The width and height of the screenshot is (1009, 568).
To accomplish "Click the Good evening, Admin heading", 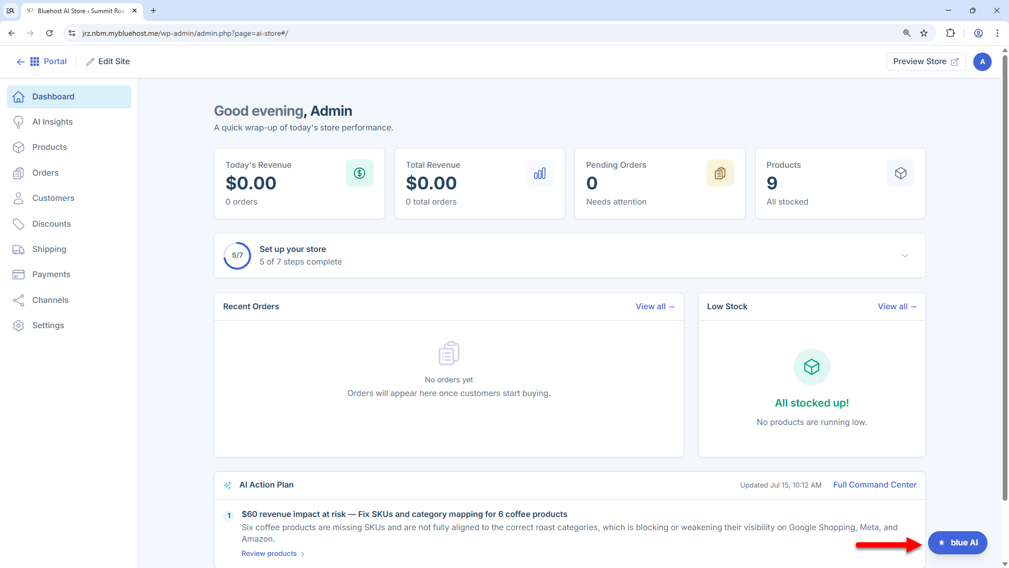I will [x=283, y=111].
